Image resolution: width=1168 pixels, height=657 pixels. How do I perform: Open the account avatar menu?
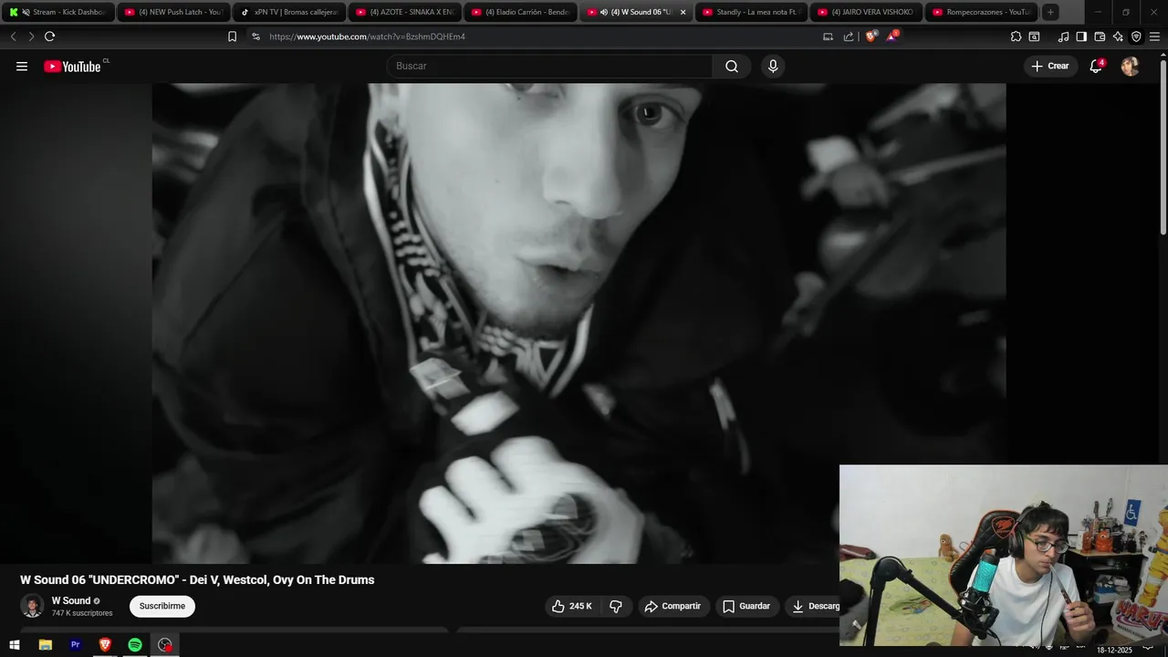pyautogui.click(x=1130, y=66)
